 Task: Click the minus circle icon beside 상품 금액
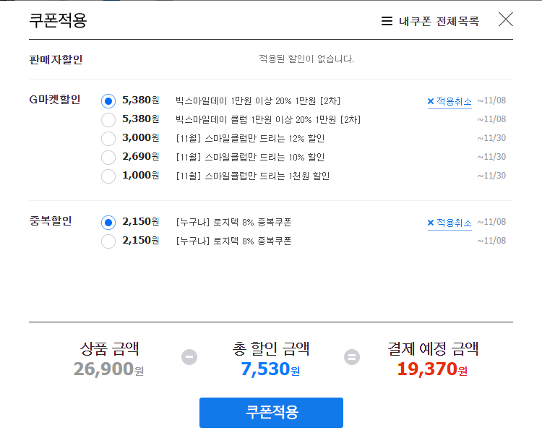189,357
